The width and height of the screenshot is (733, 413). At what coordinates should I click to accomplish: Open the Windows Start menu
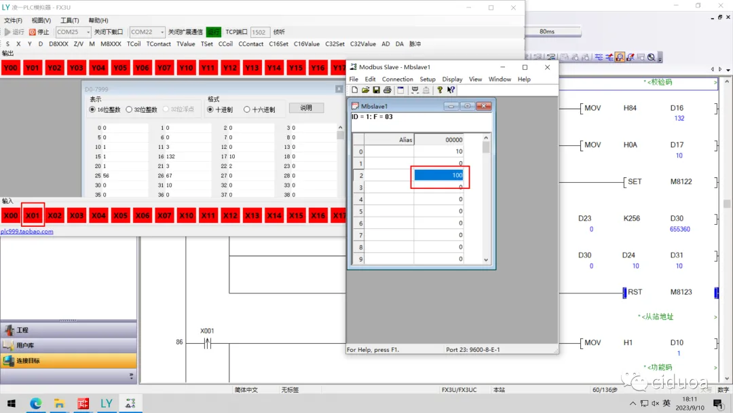click(x=12, y=403)
